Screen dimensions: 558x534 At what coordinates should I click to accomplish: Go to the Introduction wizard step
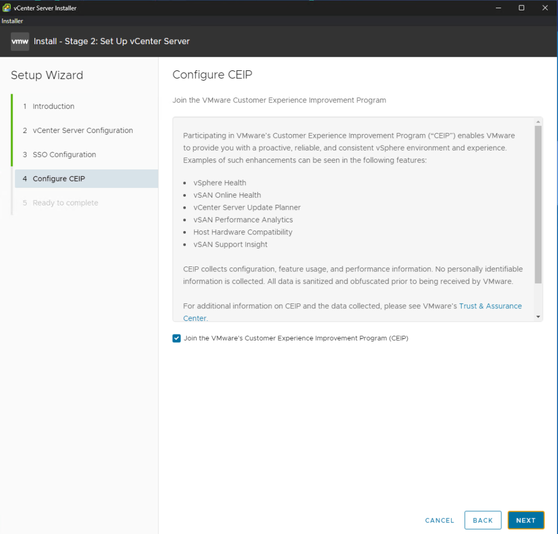pyautogui.click(x=53, y=106)
